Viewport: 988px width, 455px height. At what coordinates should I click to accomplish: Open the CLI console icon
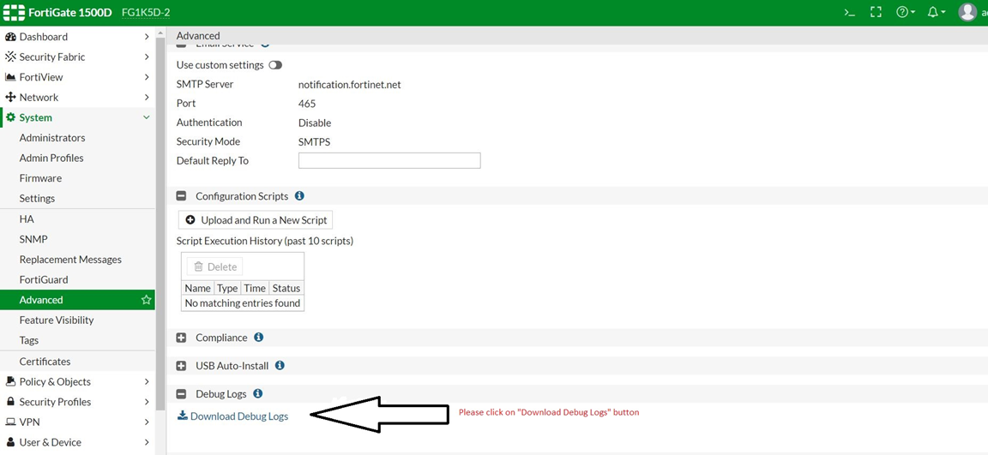point(849,12)
